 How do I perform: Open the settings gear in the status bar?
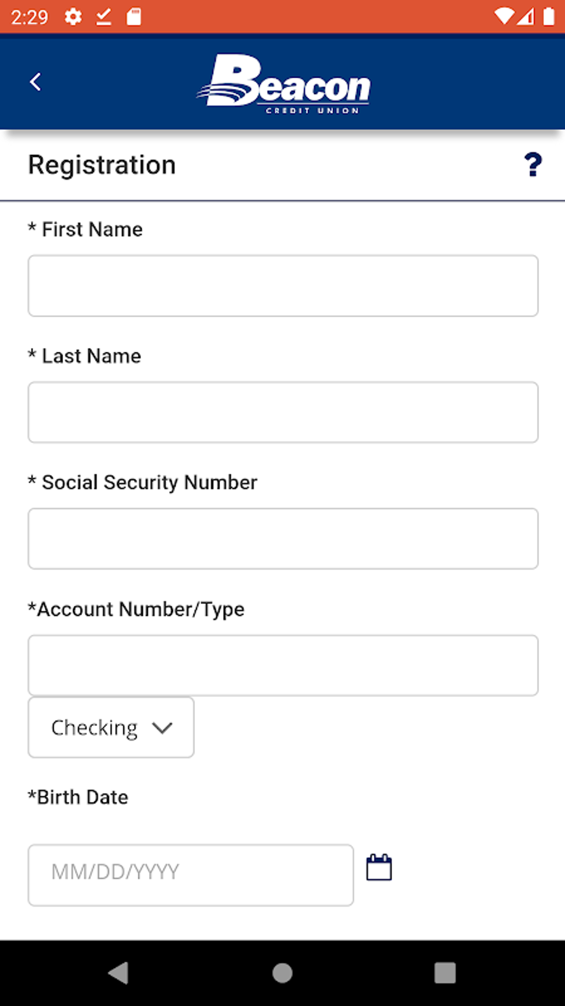[x=73, y=17]
